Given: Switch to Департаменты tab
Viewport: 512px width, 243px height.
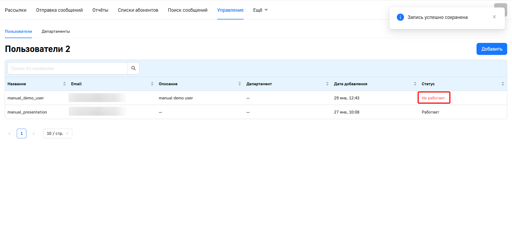Looking at the screenshot, I should click(x=56, y=31).
